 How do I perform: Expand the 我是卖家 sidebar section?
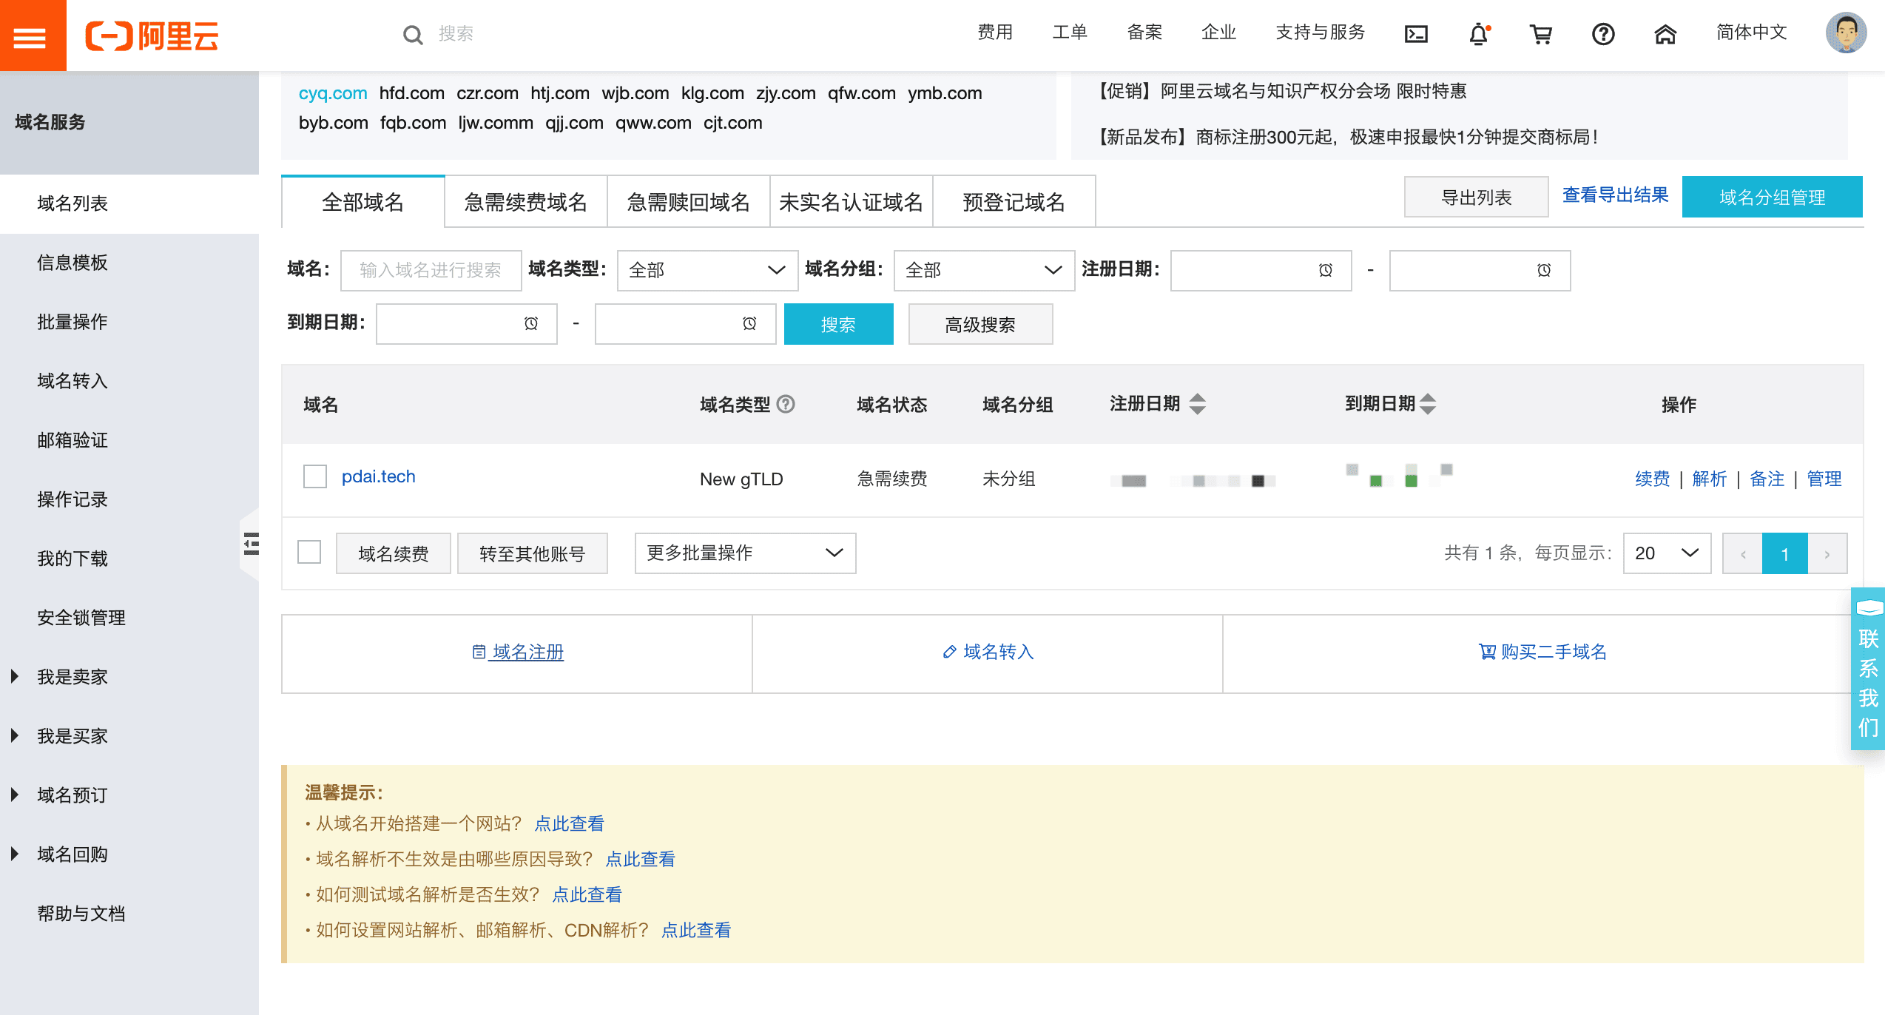click(72, 677)
